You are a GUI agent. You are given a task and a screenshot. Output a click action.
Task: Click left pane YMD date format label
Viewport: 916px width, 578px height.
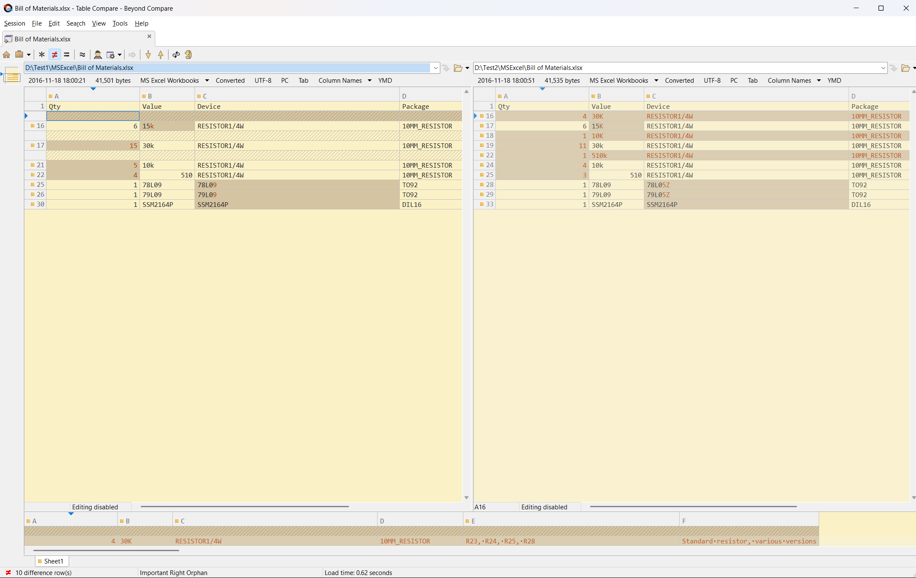(x=385, y=81)
